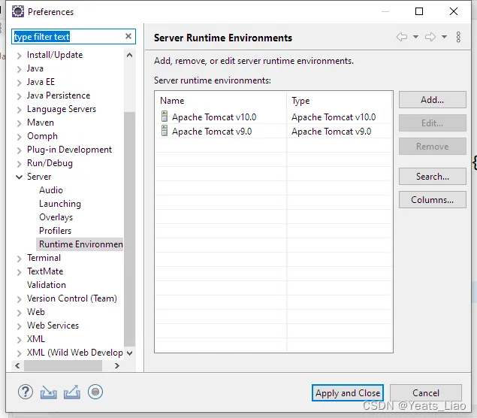Click the Edit... button
Viewport: 477px width, 418px height.
coord(432,123)
